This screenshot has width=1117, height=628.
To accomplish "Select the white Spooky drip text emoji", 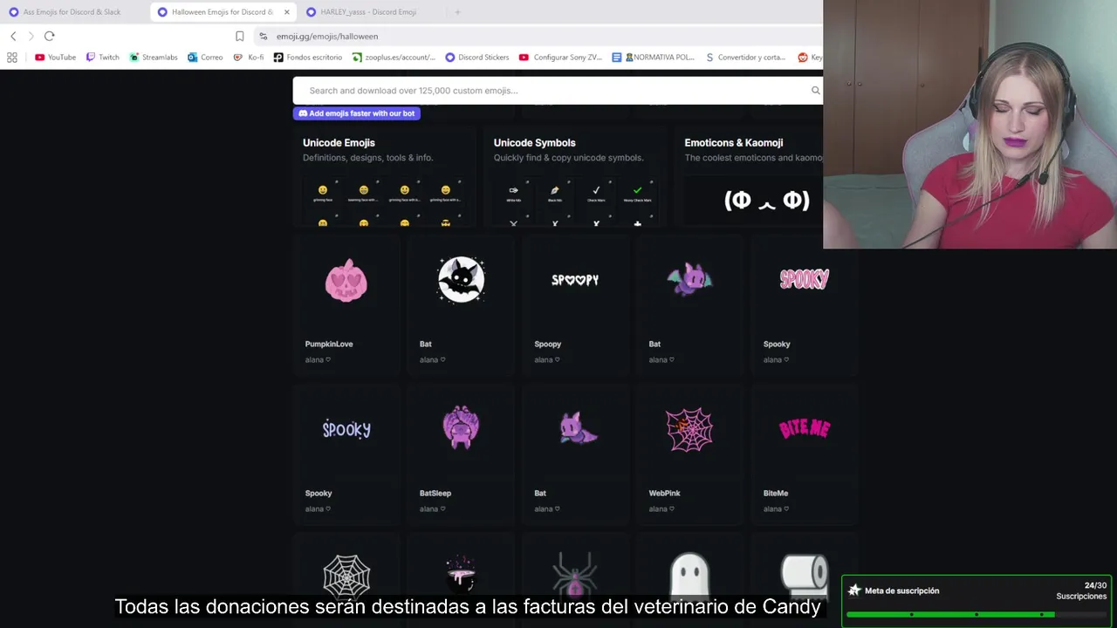I will [346, 429].
